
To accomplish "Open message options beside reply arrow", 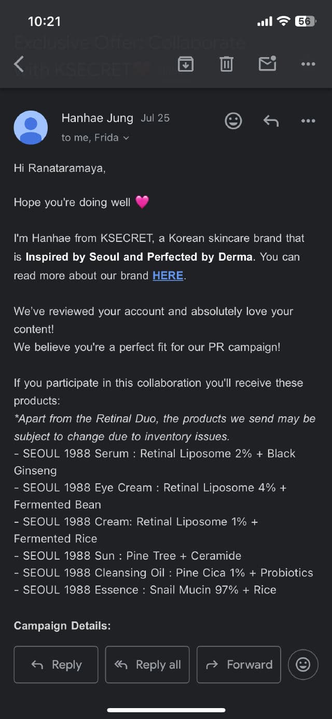I will tap(308, 121).
